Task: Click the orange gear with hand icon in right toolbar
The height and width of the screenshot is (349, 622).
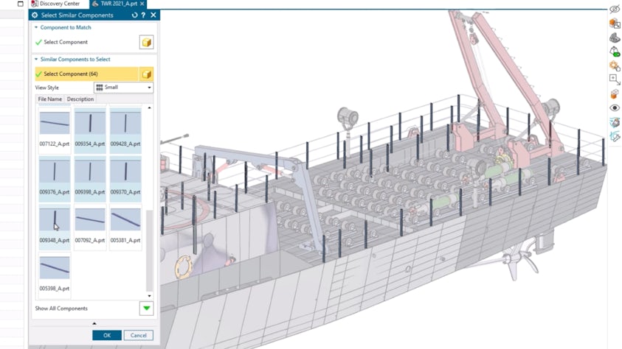Action: [615, 66]
